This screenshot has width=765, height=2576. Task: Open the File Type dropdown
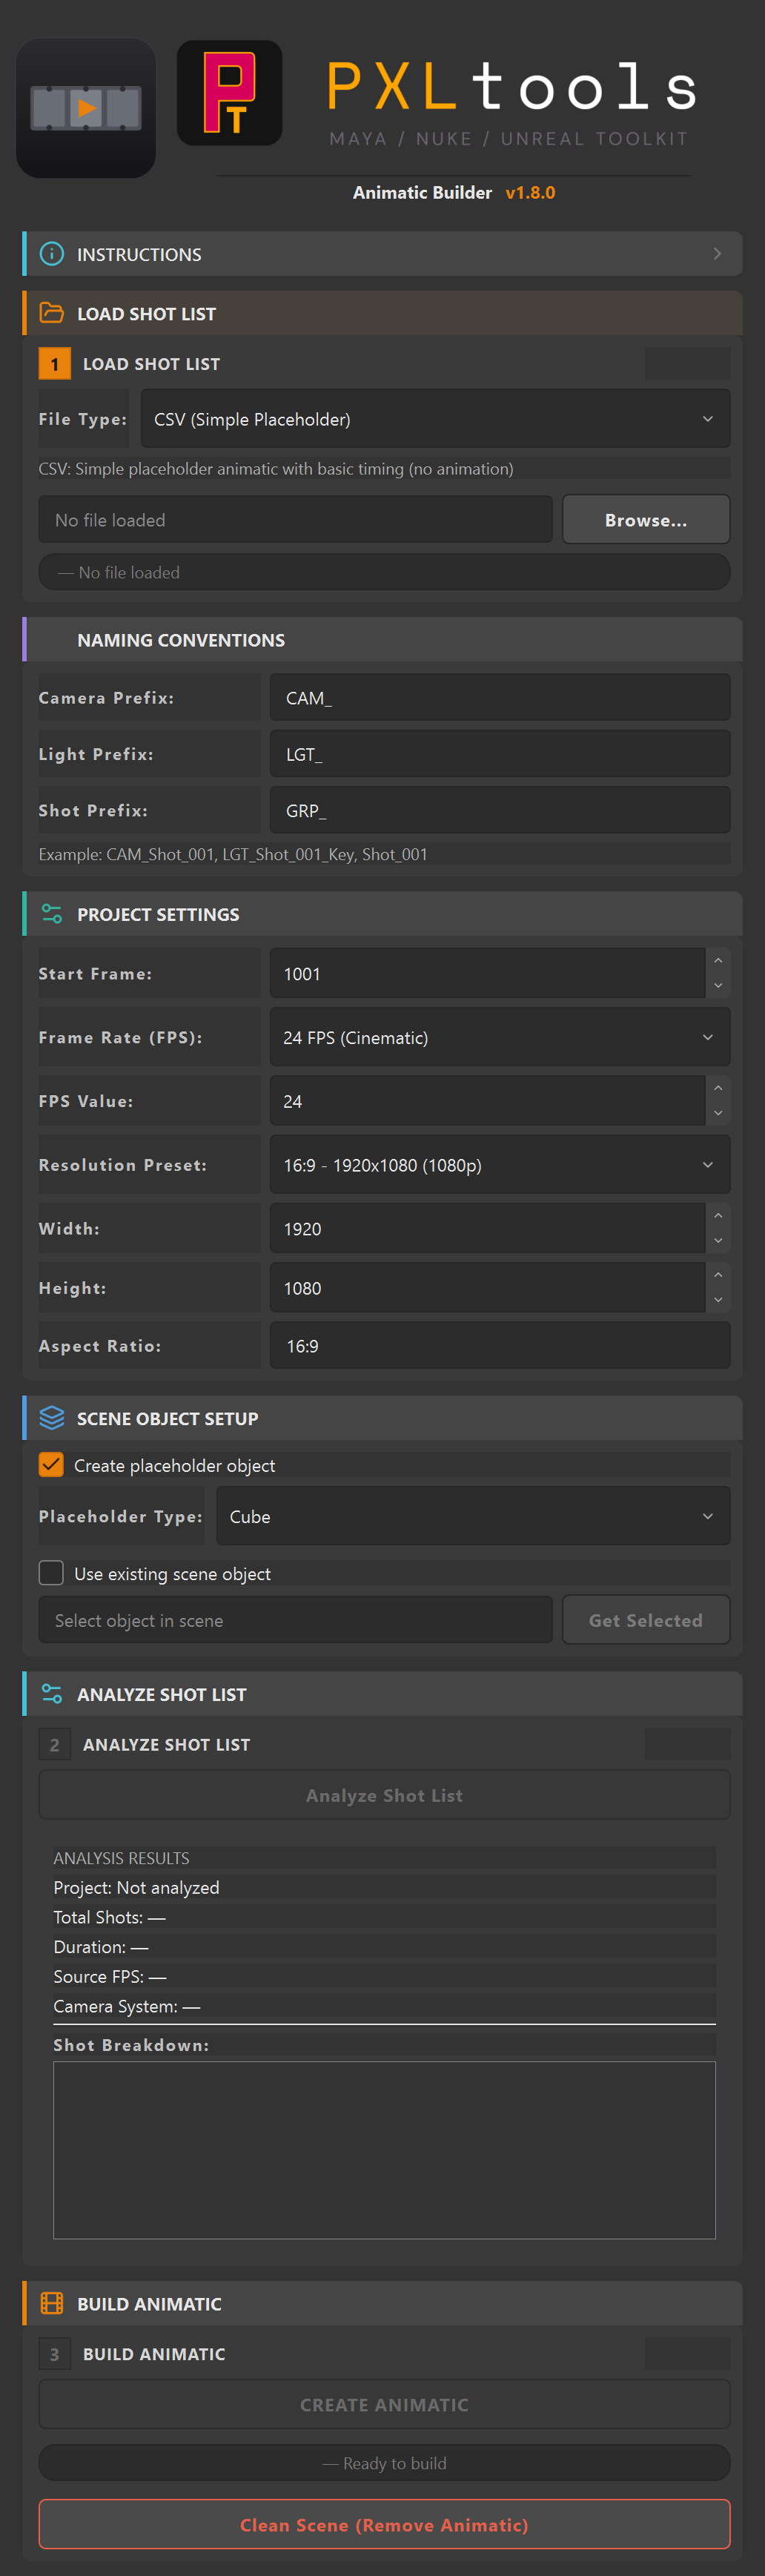[435, 419]
